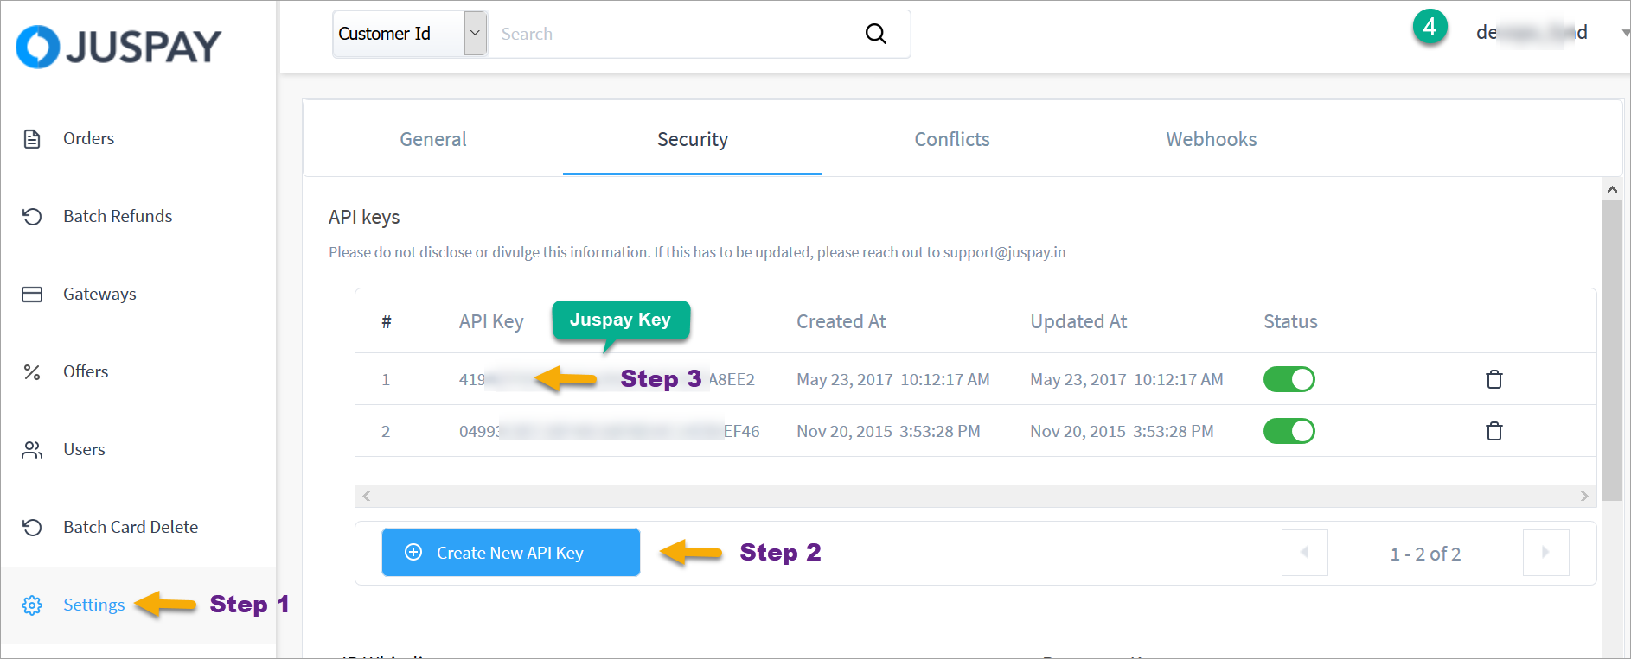Screen dimensions: 1631x659
Task: Click the Status column header
Action: 1290,322
